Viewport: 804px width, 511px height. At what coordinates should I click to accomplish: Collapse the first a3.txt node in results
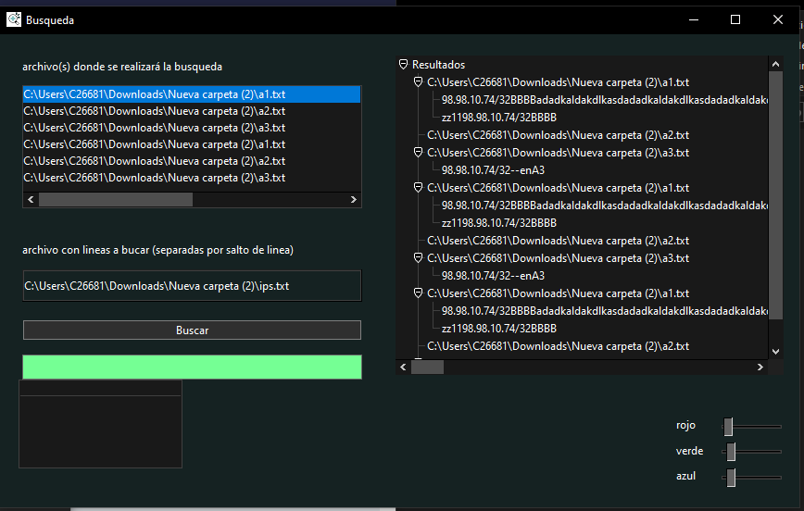tap(418, 153)
